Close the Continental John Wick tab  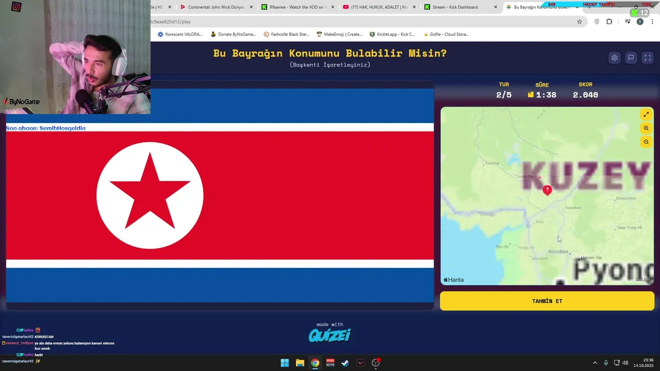click(x=251, y=7)
